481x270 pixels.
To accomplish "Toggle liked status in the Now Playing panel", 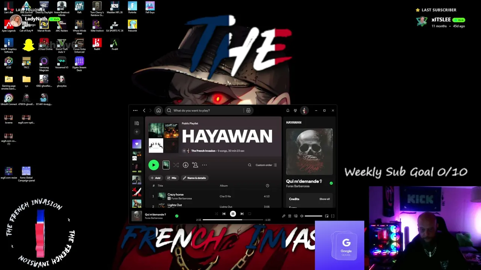I will click(331, 183).
